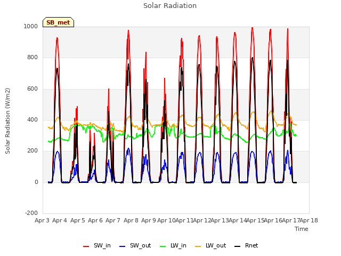
Task: Click the Apr 5 x-axis tick label
Action: coord(78,220)
